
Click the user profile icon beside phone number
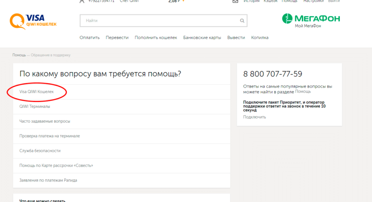click(82, 1)
